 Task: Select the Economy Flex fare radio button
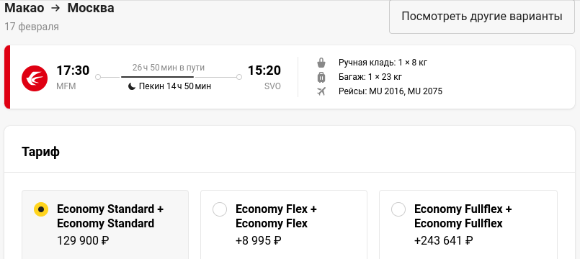coord(220,209)
